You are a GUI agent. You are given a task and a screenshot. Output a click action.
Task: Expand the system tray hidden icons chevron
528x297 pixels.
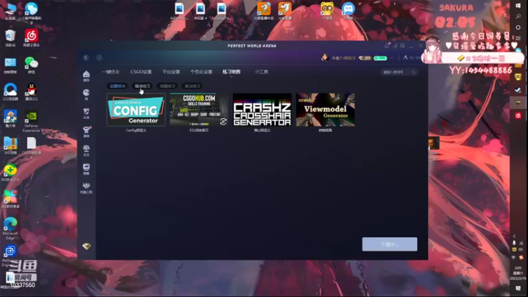pos(514,236)
